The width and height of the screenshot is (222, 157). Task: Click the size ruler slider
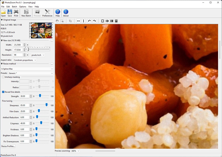(38, 49)
